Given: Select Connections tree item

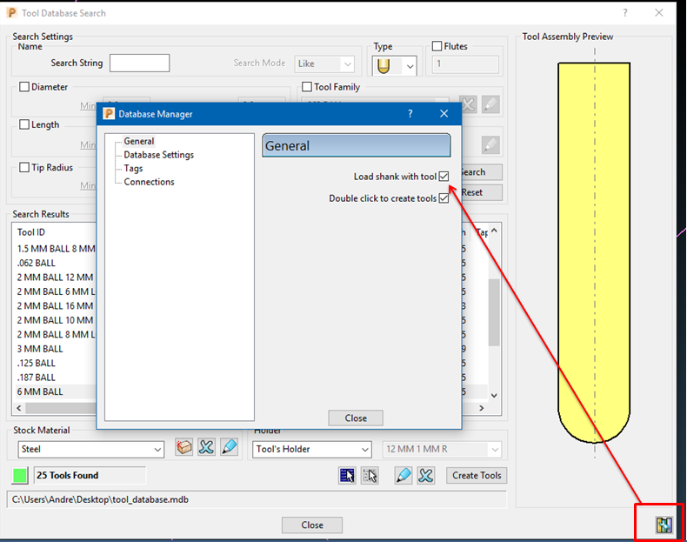Looking at the screenshot, I should pyautogui.click(x=149, y=182).
